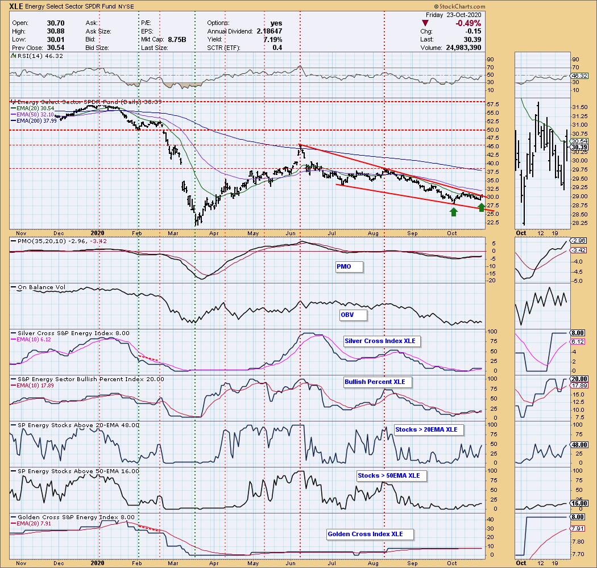Click the 6.12 Silver Cross EMA tag

click(578, 341)
